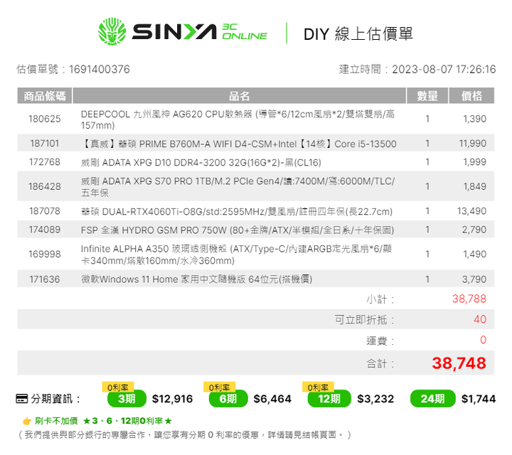The image size is (512, 455).
Task: Click the 品名 column header
Action: (x=240, y=96)
